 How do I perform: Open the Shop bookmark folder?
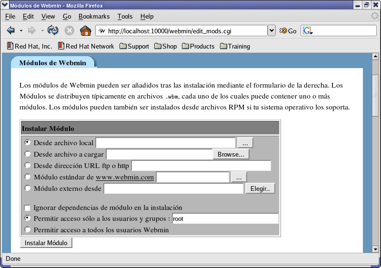point(165,46)
